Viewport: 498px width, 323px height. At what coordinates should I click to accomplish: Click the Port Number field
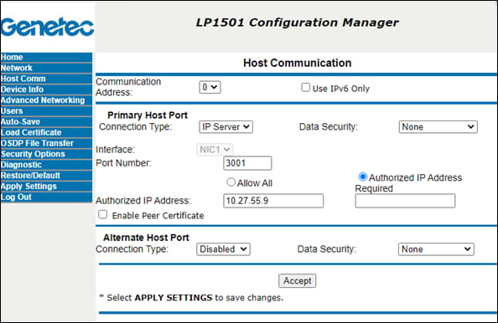[x=247, y=163]
